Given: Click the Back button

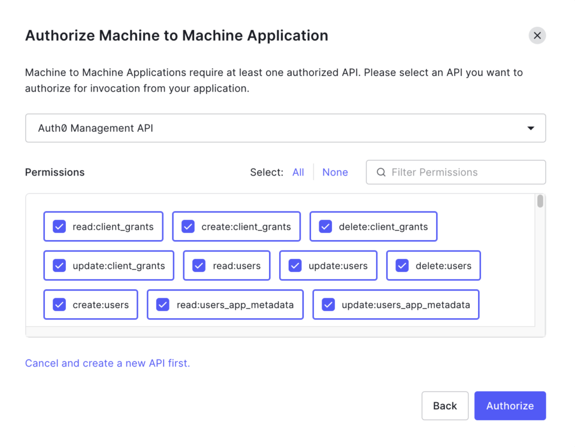Looking at the screenshot, I should (445, 406).
